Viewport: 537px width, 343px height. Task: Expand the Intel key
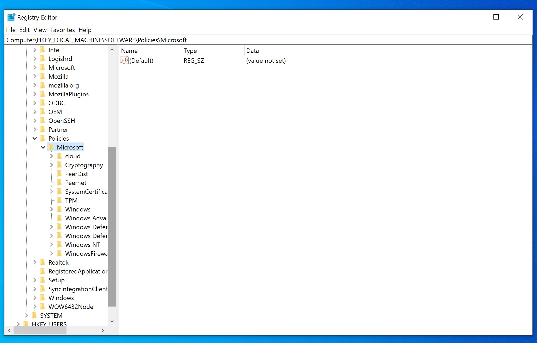pyautogui.click(x=35, y=50)
